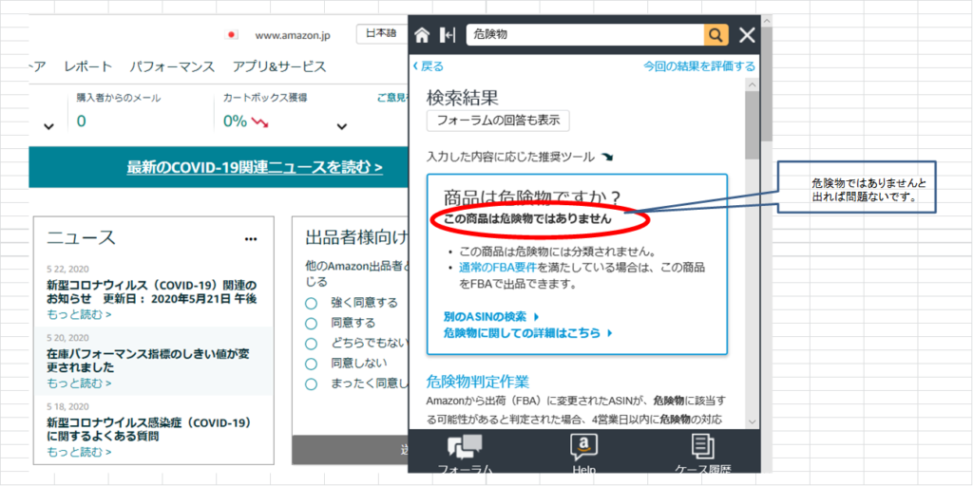Screen dimensions: 973x486
Task: Open 通常のFBA要件 link
Action: (498, 268)
